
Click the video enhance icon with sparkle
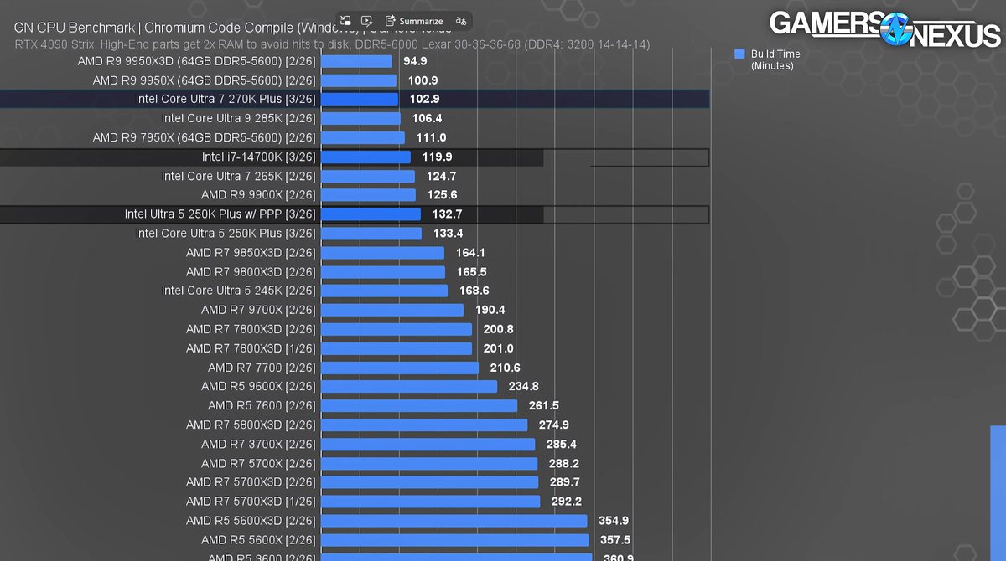click(x=366, y=21)
